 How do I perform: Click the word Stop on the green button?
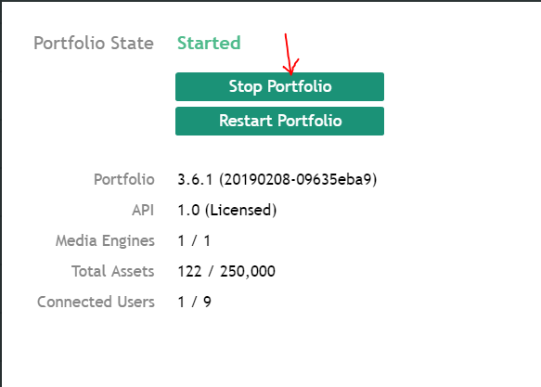pyautogui.click(x=245, y=86)
